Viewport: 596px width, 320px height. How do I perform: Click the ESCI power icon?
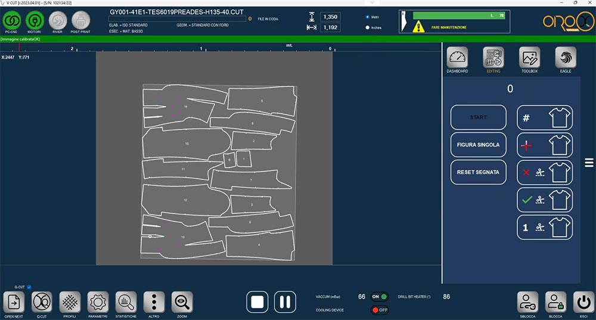point(584,303)
